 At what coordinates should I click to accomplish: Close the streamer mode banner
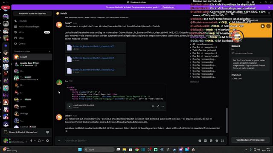pos(269,7)
